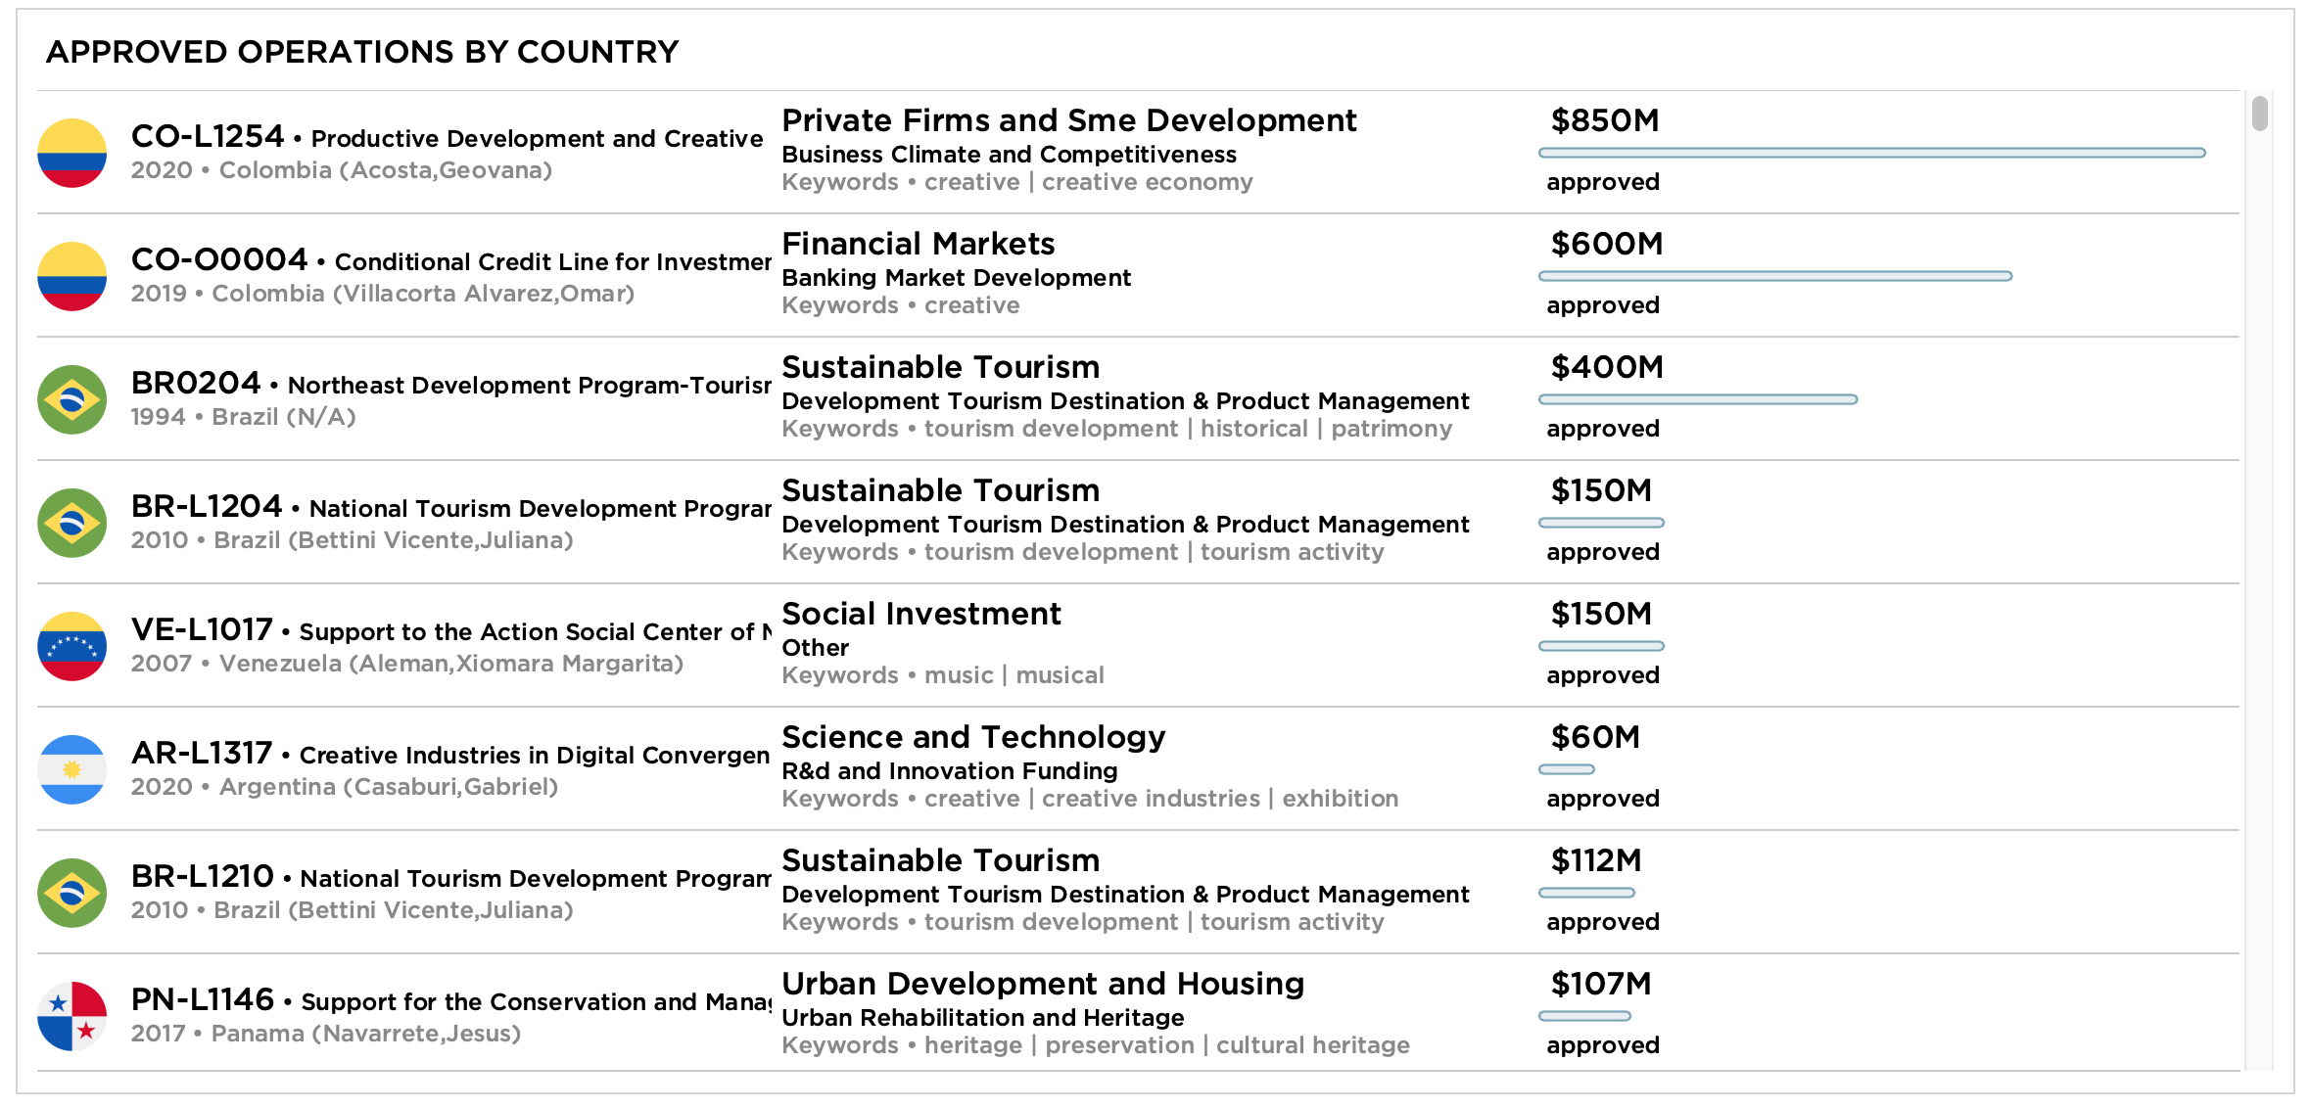Screen dimensions: 2311x1108
Task: Click the Colombia flag beside CO-O0004
Action: click(x=71, y=276)
